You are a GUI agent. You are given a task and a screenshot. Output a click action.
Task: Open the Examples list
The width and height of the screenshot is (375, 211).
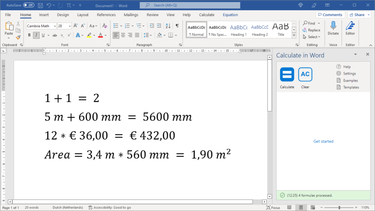point(347,80)
